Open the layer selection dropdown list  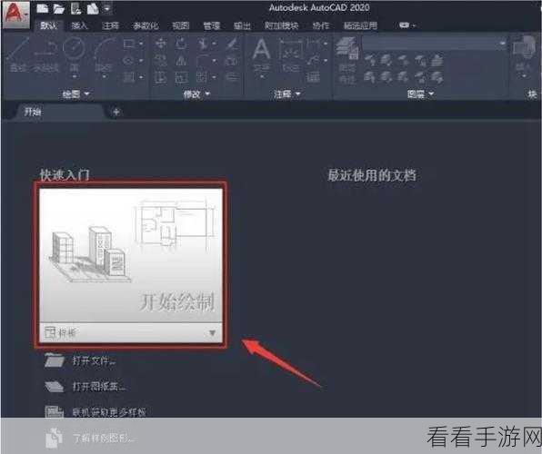(x=434, y=44)
